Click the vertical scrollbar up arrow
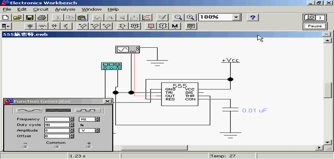This screenshot has width=334, height=159. point(327,41)
